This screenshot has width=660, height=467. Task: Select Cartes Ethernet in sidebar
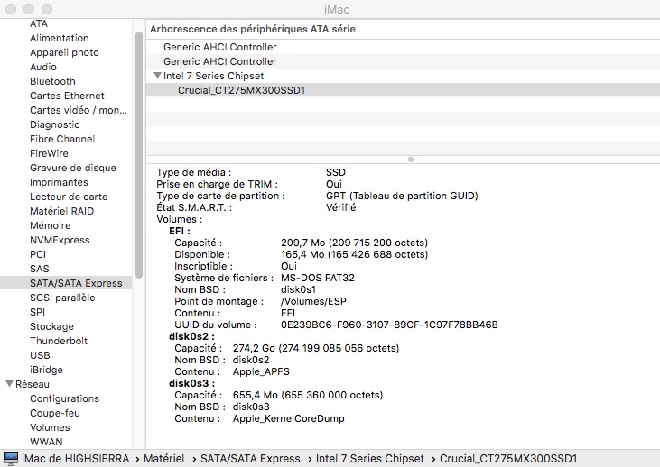(67, 96)
